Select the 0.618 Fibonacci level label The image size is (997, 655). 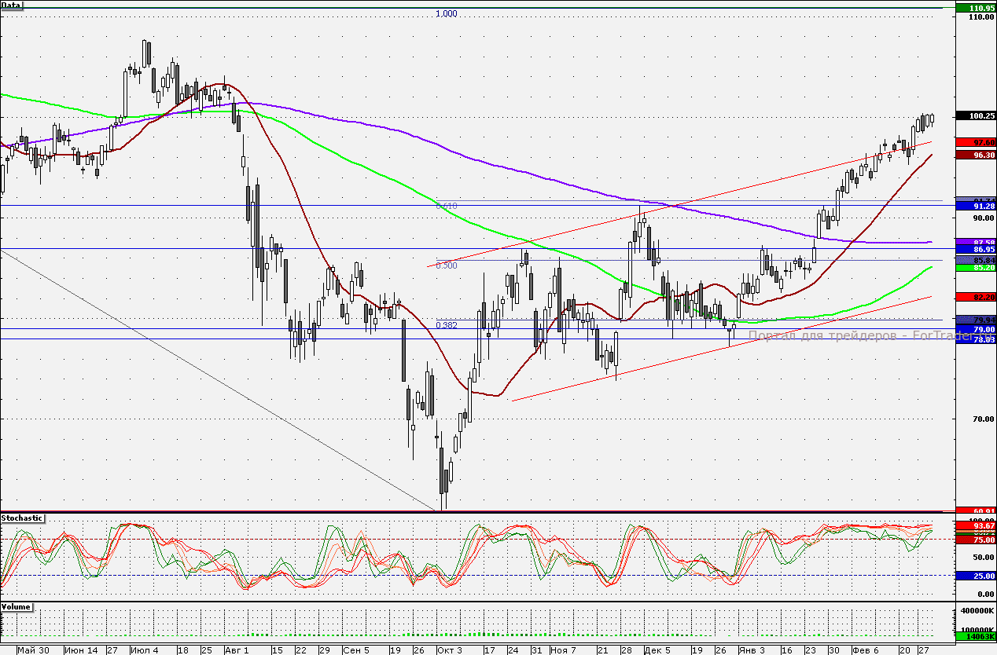click(446, 206)
